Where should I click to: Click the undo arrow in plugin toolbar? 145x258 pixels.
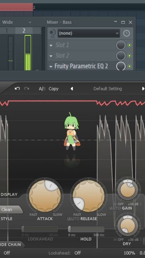17,89
